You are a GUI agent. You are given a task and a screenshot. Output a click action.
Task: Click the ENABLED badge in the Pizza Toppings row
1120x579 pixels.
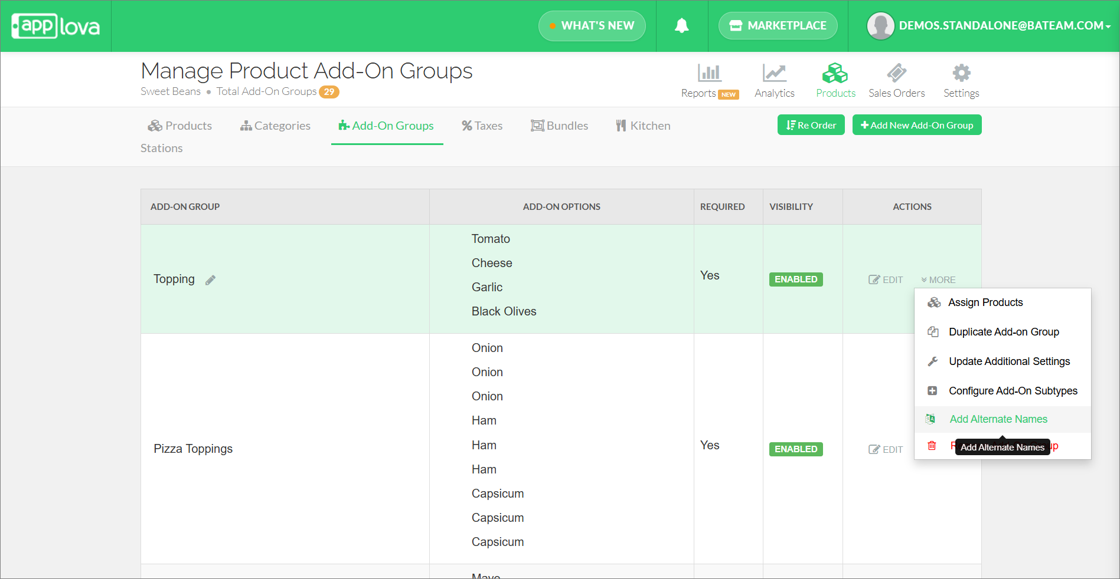796,449
